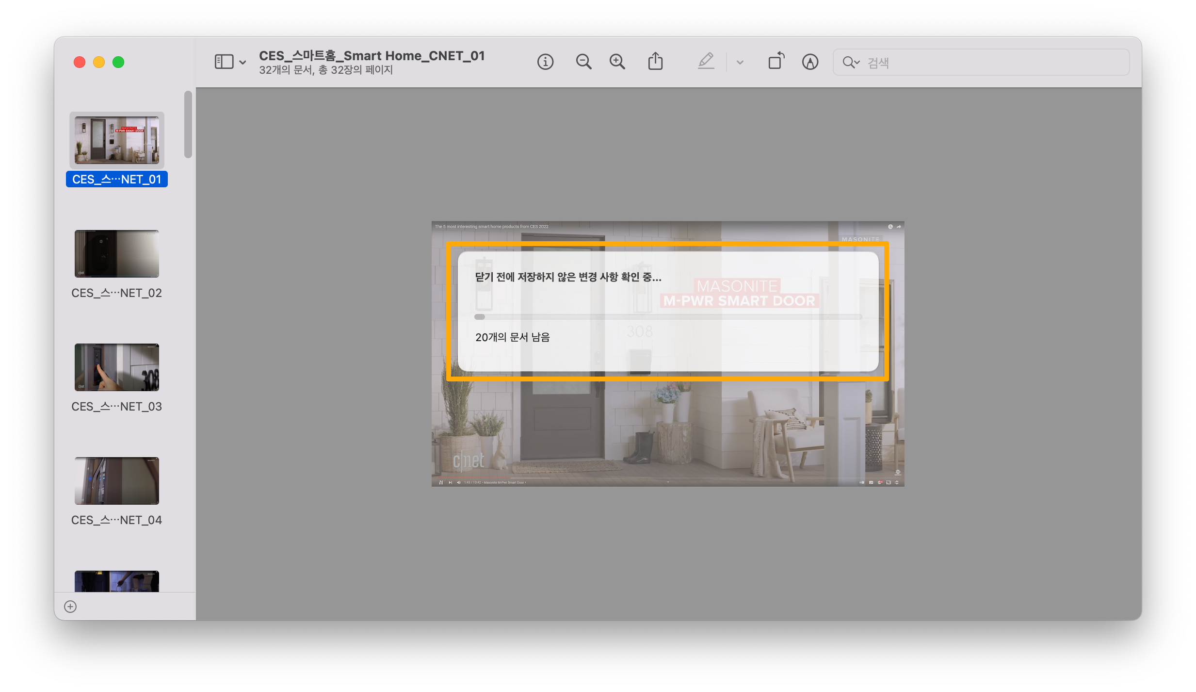The image size is (1196, 692).
Task: Zoom in with the plus magnifier
Action: click(x=617, y=62)
